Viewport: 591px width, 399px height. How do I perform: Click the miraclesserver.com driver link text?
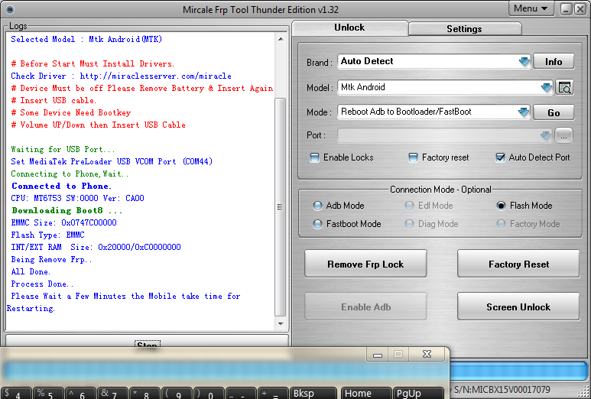point(155,76)
